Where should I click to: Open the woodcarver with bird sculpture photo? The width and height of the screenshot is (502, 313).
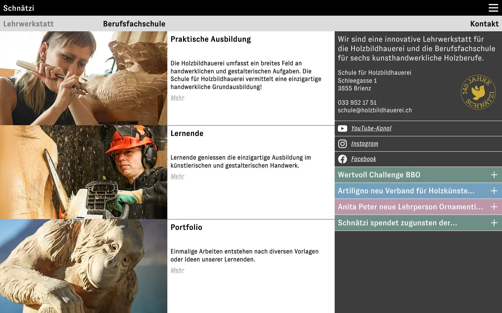click(84, 78)
